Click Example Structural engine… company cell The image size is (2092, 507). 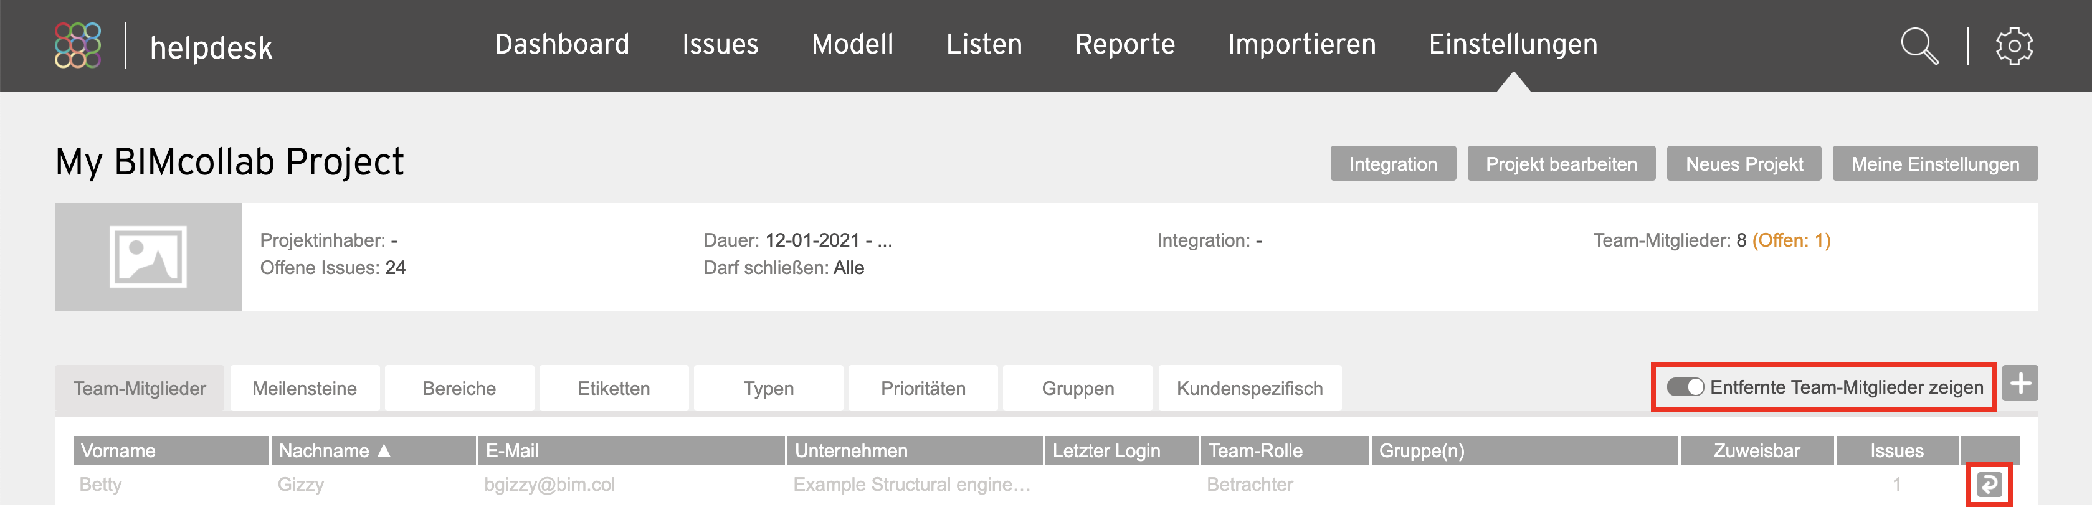[911, 484]
